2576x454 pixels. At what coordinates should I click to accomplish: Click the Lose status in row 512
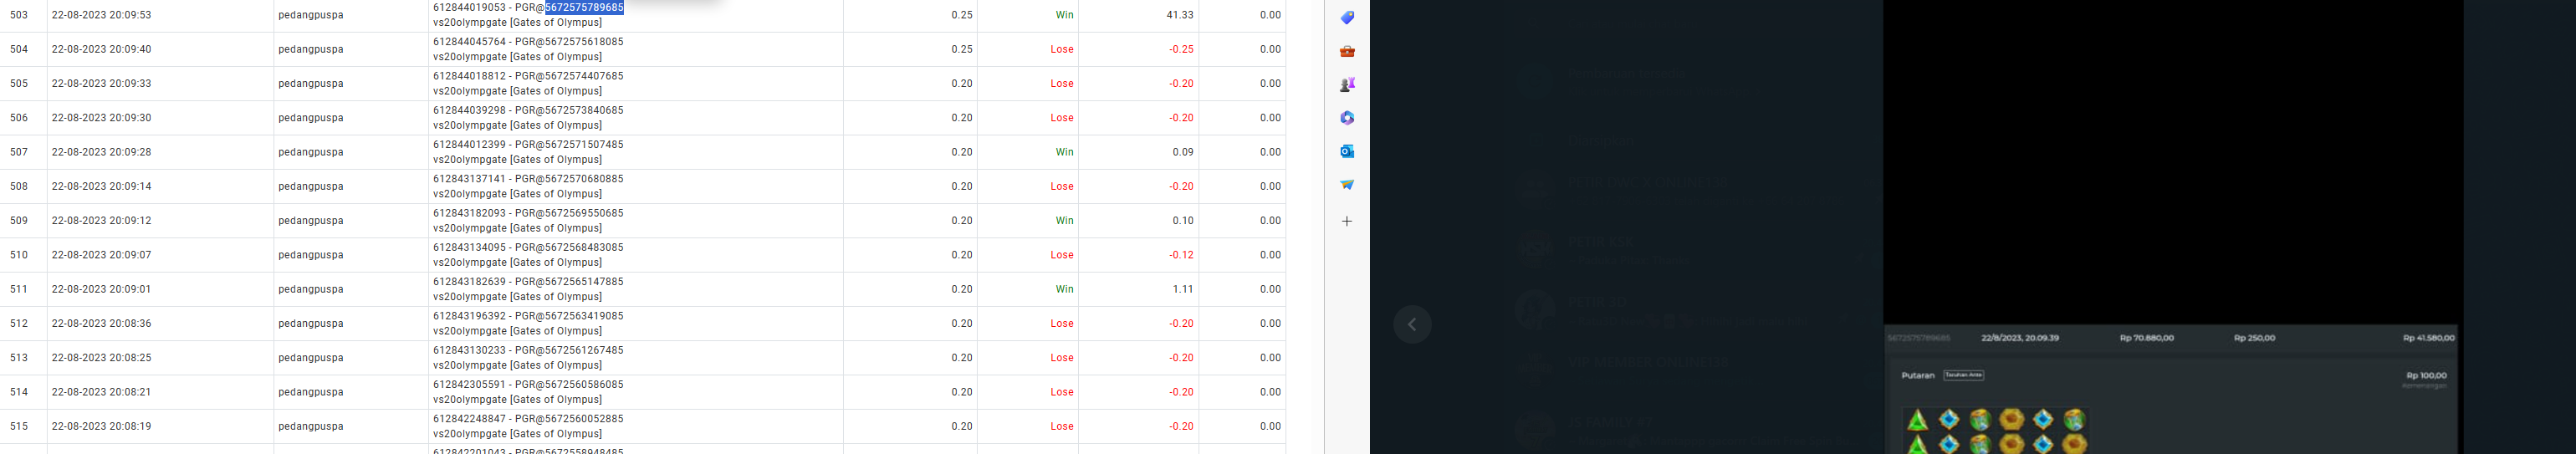(x=1062, y=324)
